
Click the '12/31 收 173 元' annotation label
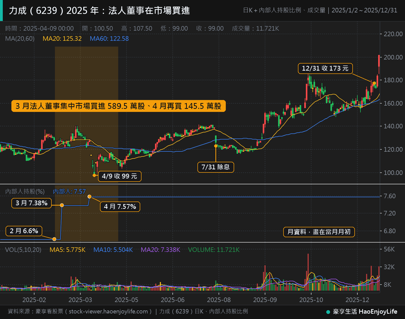[x=325, y=68]
